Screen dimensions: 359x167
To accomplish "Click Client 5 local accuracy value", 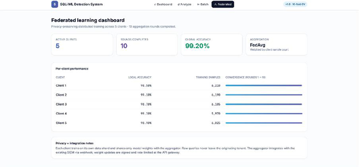I will (146, 123).
